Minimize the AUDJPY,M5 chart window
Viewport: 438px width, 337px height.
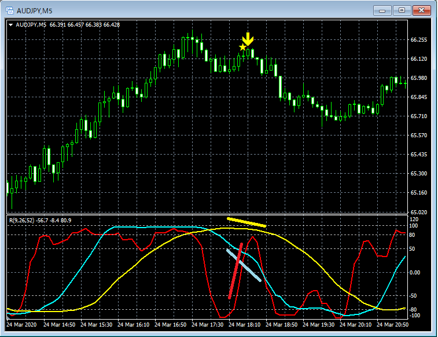tap(382, 10)
